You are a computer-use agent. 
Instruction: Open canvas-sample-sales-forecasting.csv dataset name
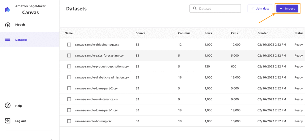point(99,55)
